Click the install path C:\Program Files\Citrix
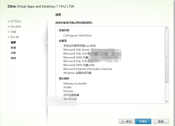Screen dimensions: 175x126 78,35
